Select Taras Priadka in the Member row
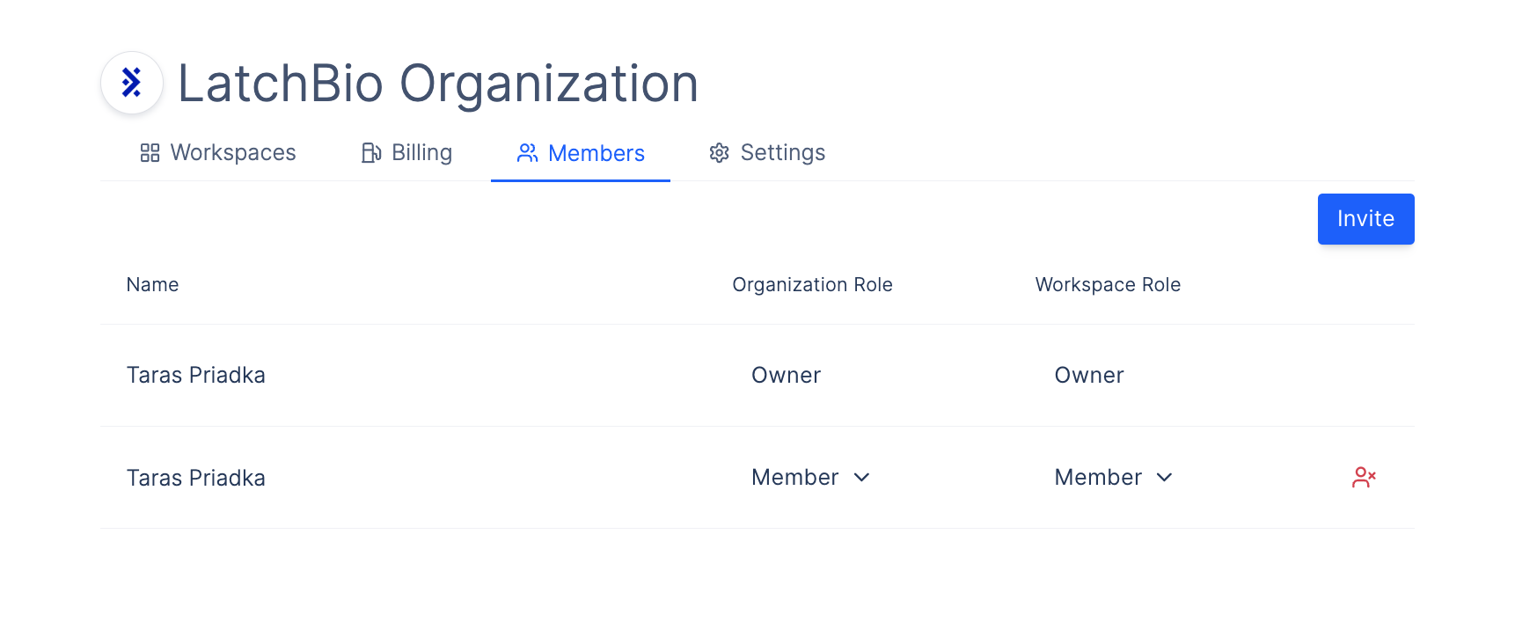The width and height of the screenshot is (1515, 637). click(x=196, y=479)
